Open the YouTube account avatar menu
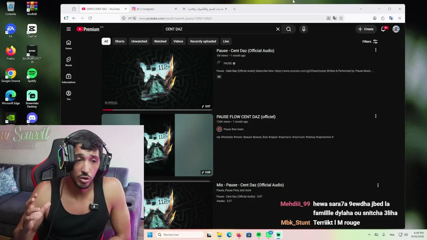 [x=396, y=29]
